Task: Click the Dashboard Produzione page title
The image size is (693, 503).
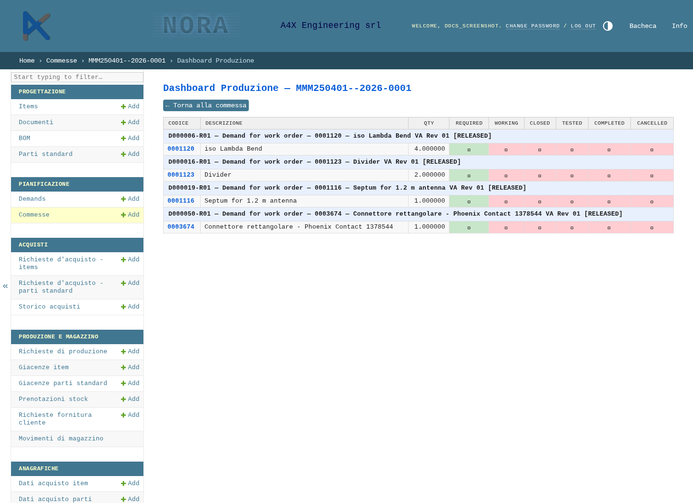Action: (287, 88)
